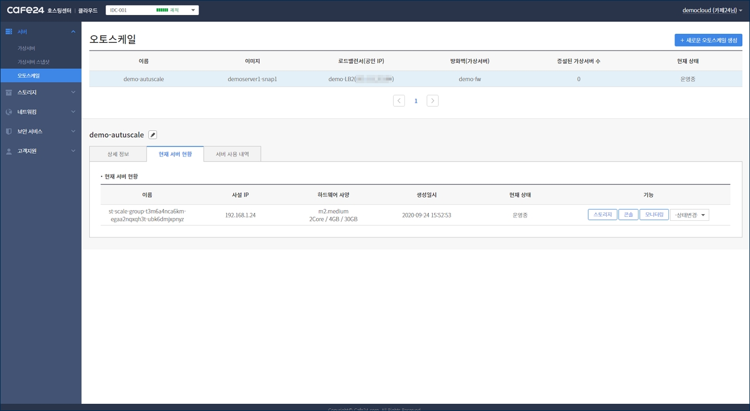Screen dimensions: 750x411
Task: Open the 콘솔 for the scale server
Action: 628,215
